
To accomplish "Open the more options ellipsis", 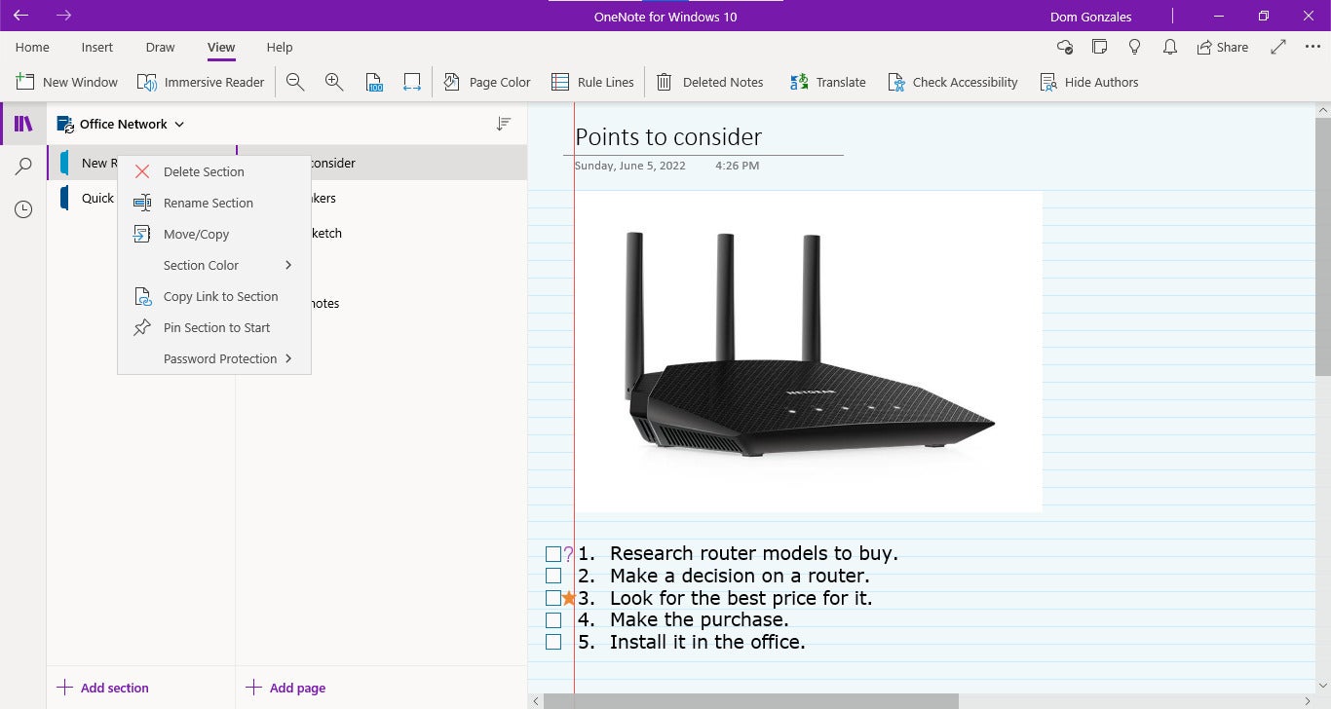I will (1312, 47).
